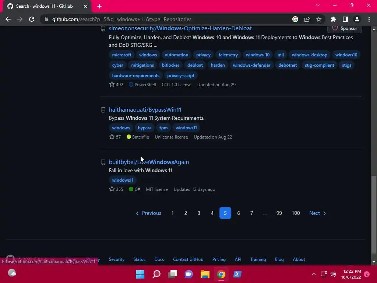This screenshot has height=283, width=377.
Task: Select the debloat topic tag
Action: click(x=195, y=65)
